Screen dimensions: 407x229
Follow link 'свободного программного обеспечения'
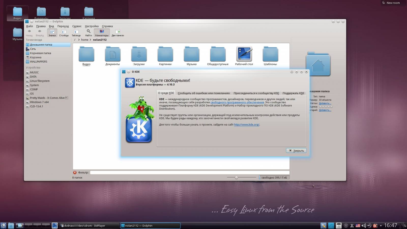(237, 102)
